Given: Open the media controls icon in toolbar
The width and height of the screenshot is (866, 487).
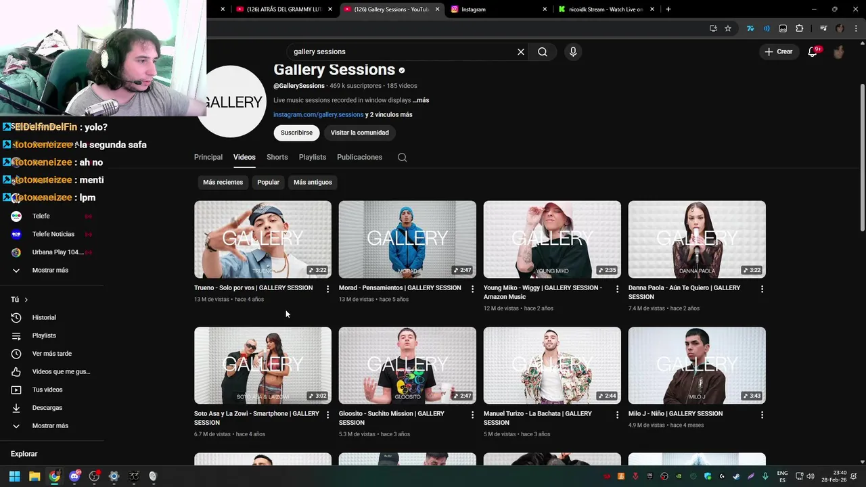Looking at the screenshot, I should [x=823, y=28].
